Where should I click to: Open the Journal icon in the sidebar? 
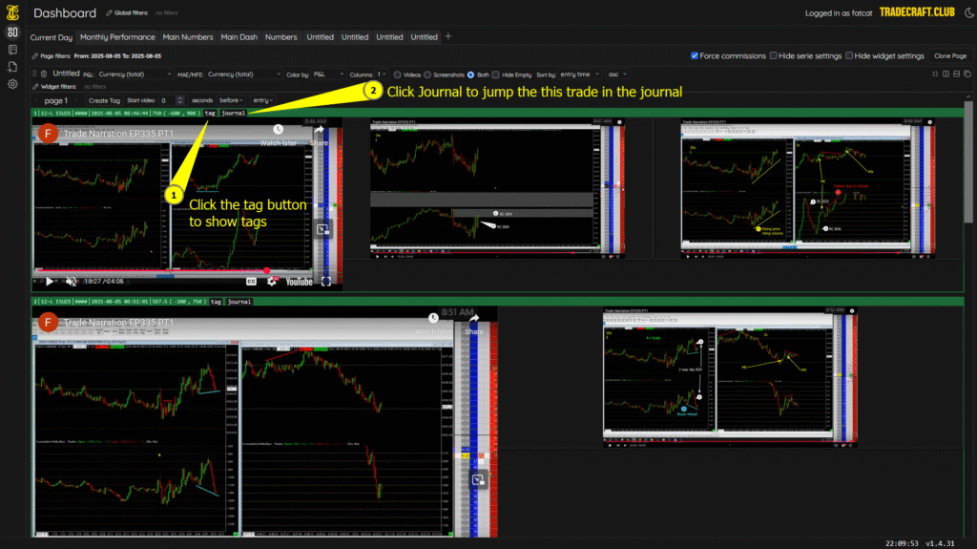[12, 50]
